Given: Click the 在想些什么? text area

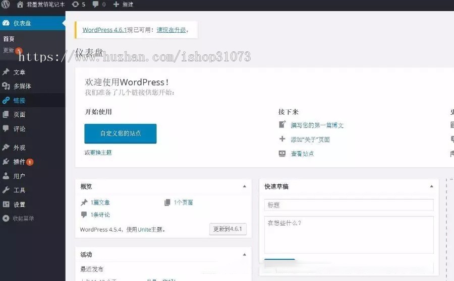Looking at the screenshot, I should point(349,235).
